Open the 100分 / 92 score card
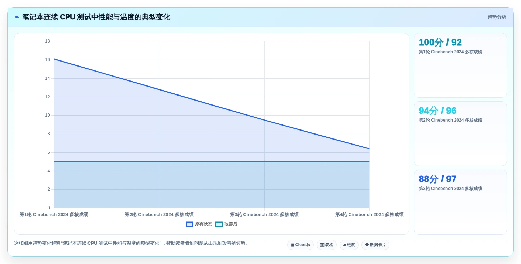The height and width of the screenshot is (264, 521). [460, 65]
